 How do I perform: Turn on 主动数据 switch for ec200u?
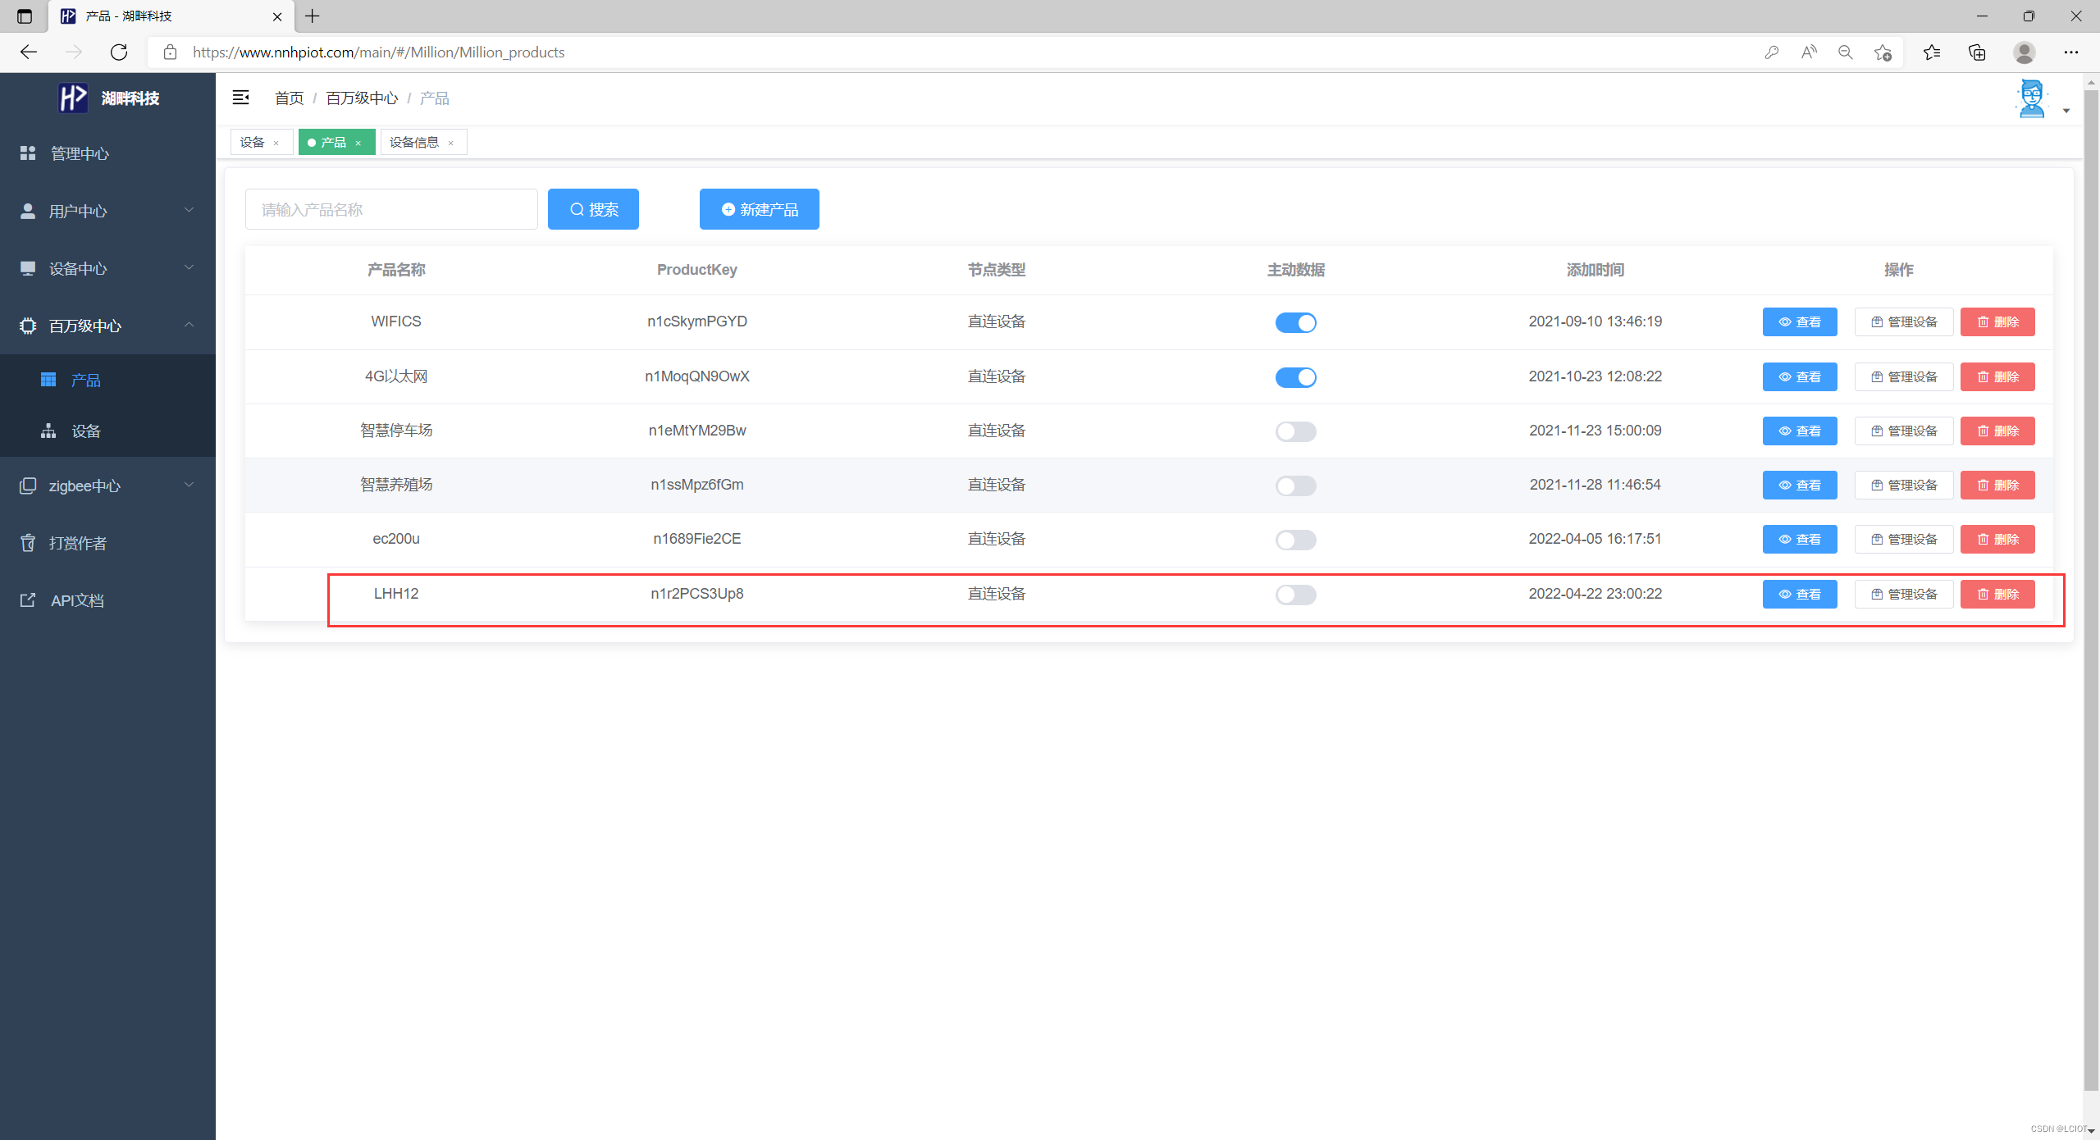pyautogui.click(x=1296, y=540)
